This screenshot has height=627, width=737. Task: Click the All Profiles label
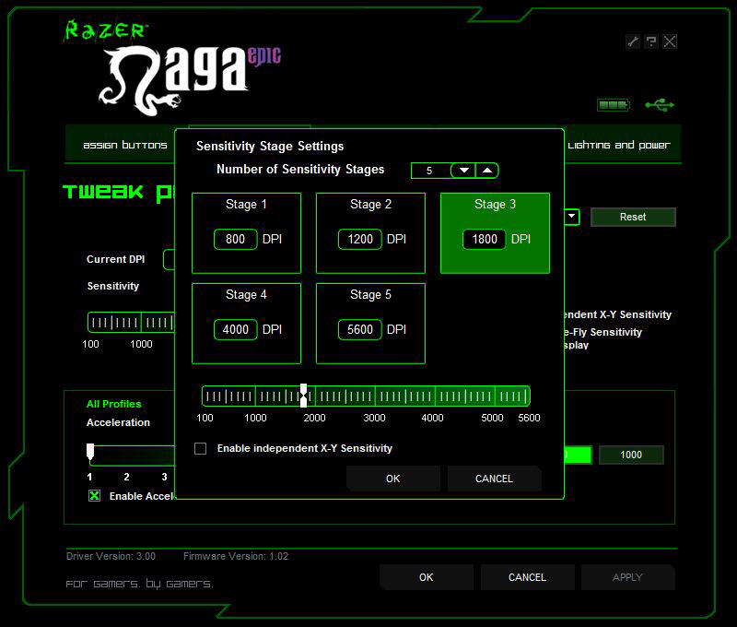coord(113,404)
